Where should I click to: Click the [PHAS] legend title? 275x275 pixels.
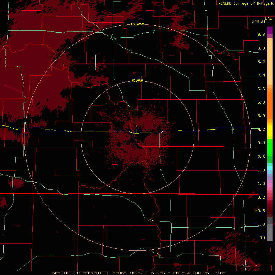[258, 21]
